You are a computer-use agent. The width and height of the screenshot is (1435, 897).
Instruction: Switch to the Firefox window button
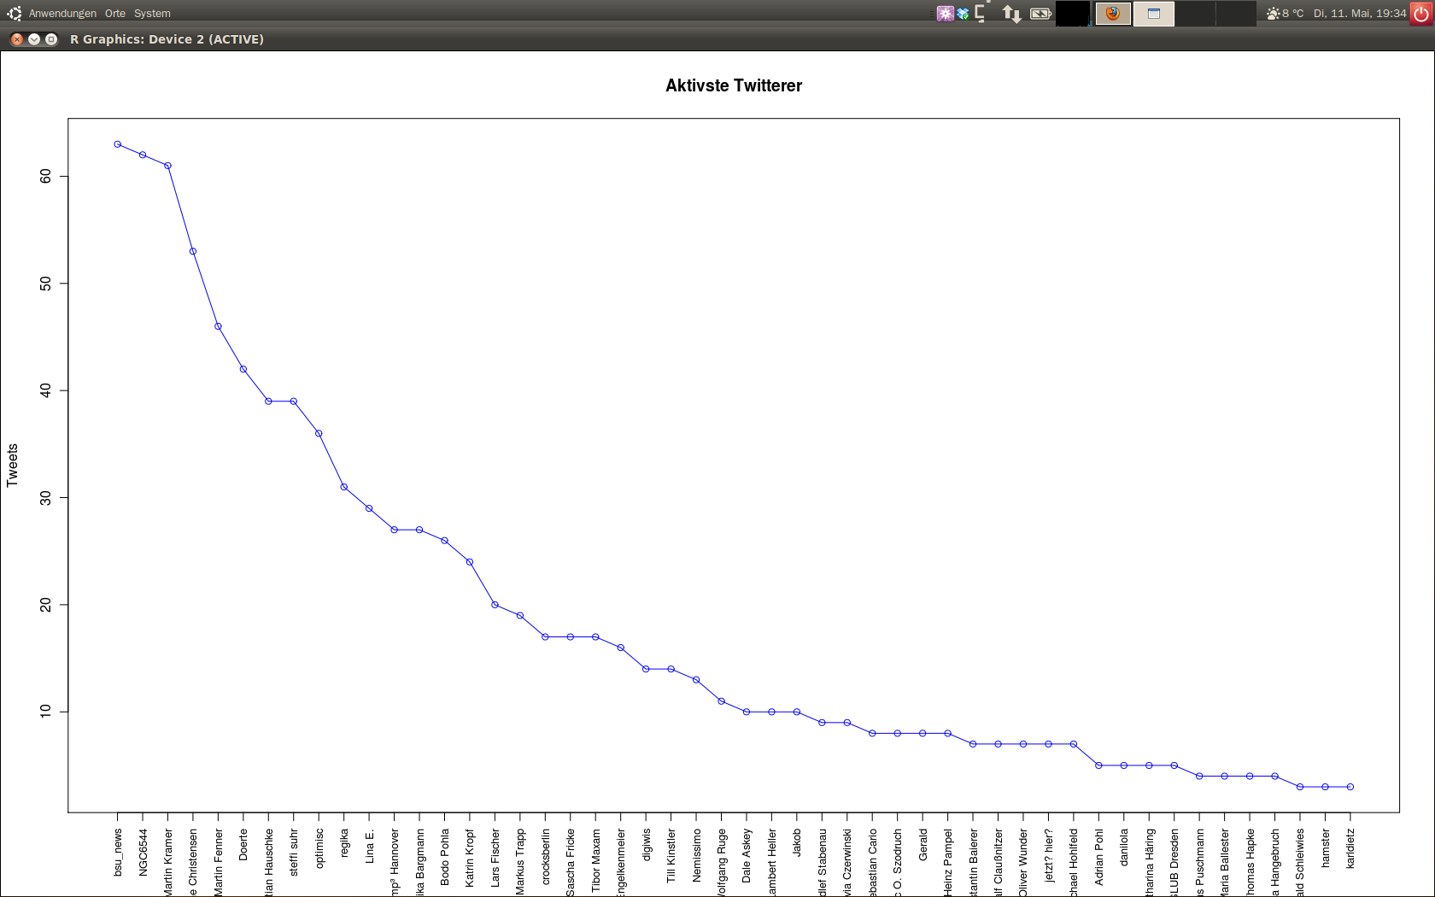point(1113,14)
